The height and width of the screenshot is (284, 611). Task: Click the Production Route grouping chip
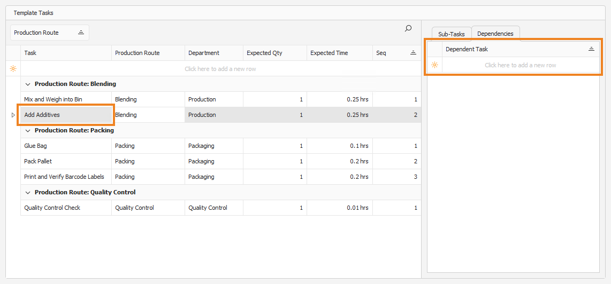click(x=50, y=33)
